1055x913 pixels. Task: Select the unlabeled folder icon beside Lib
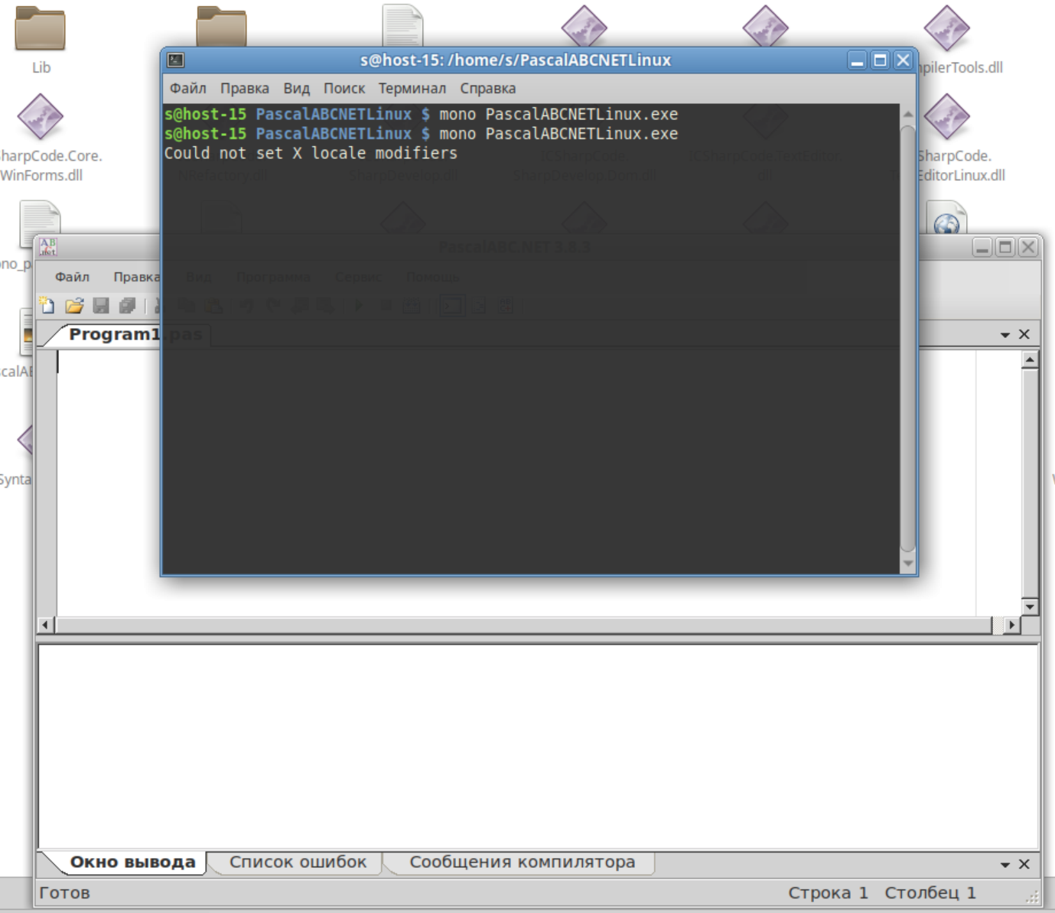[x=221, y=25]
